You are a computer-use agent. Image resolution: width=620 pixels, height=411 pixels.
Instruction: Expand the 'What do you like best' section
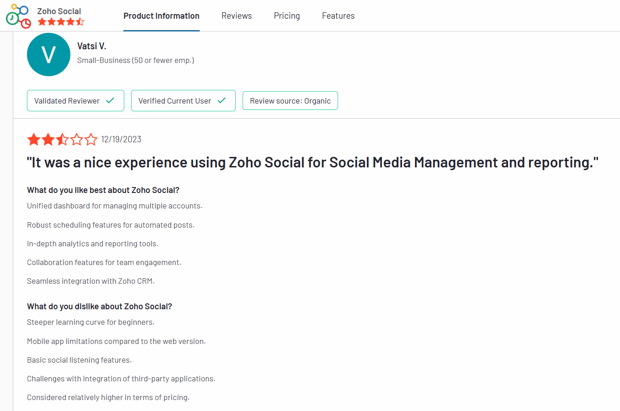click(103, 190)
